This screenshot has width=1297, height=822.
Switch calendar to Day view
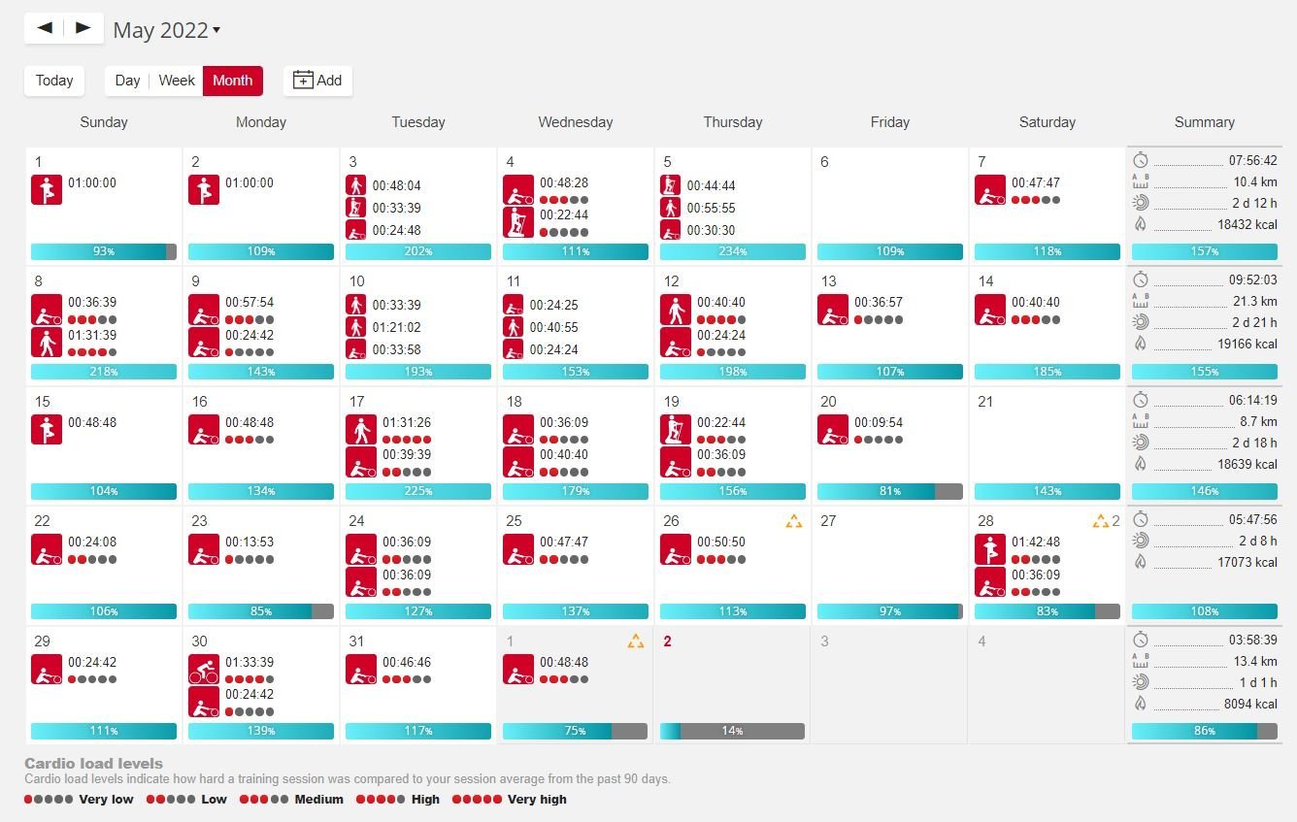pos(127,81)
